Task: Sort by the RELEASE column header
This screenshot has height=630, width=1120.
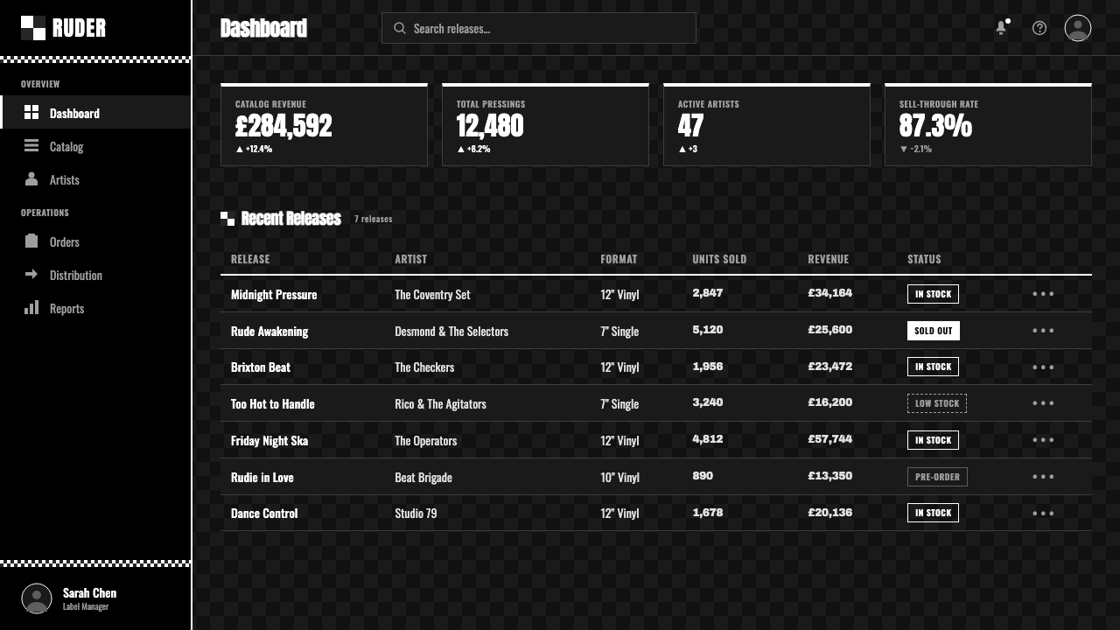Action: click(x=250, y=259)
